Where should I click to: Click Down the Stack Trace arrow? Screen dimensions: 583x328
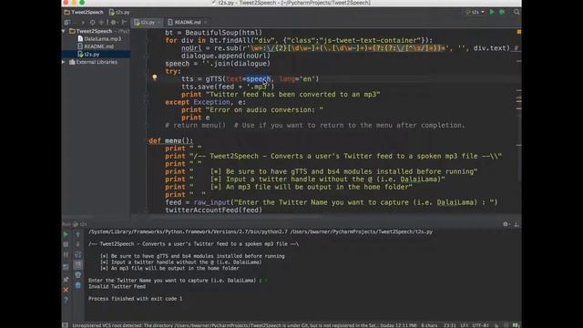(77, 244)
